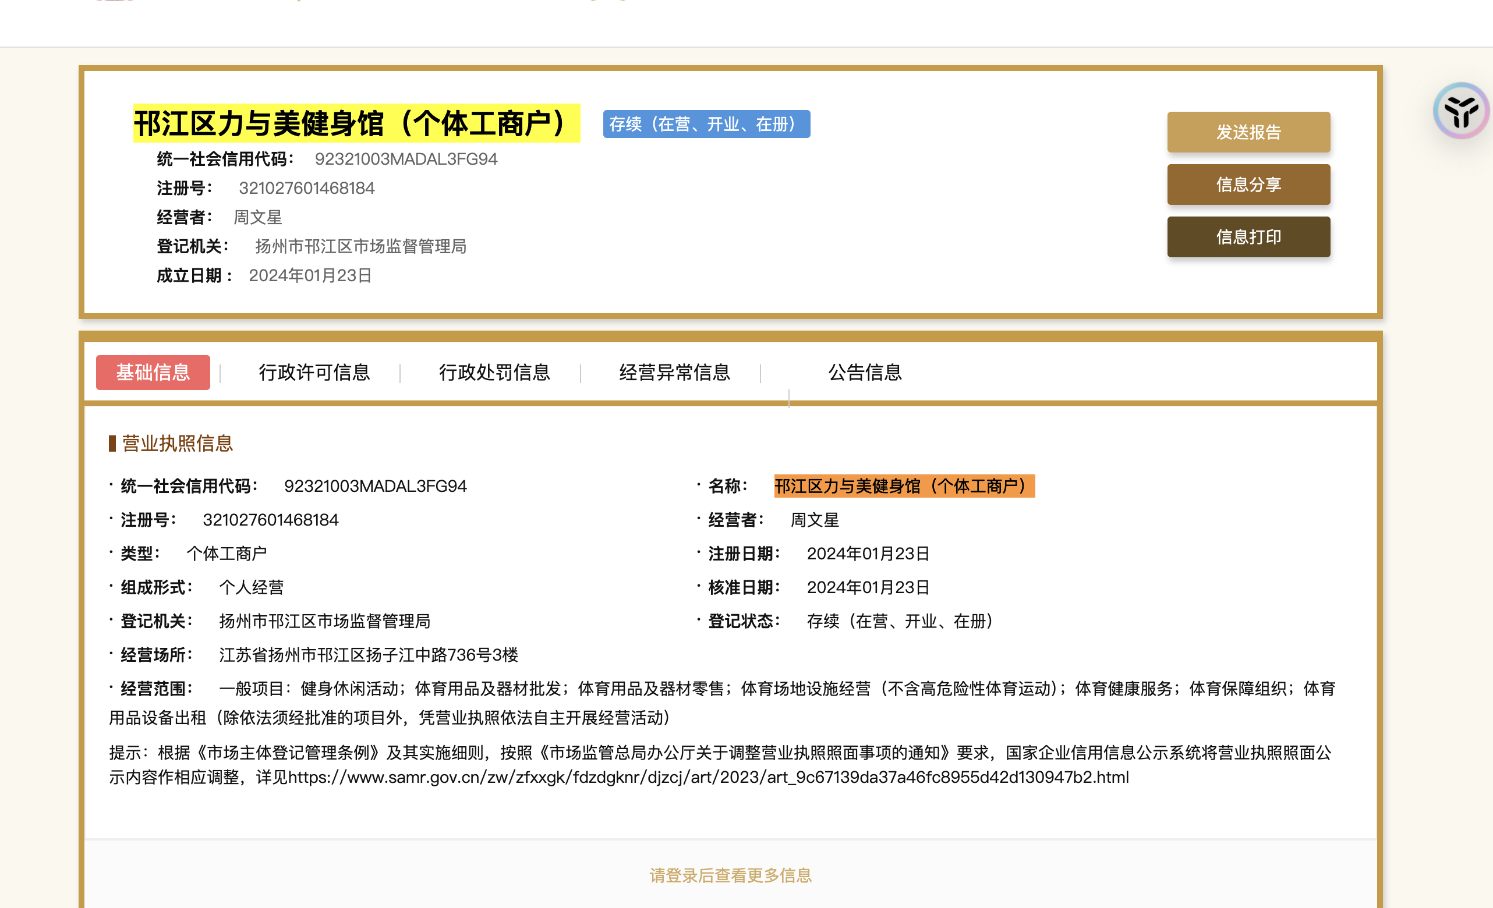
Task: Open the 行政处罚信息 tab
Action: pos(494,372)
